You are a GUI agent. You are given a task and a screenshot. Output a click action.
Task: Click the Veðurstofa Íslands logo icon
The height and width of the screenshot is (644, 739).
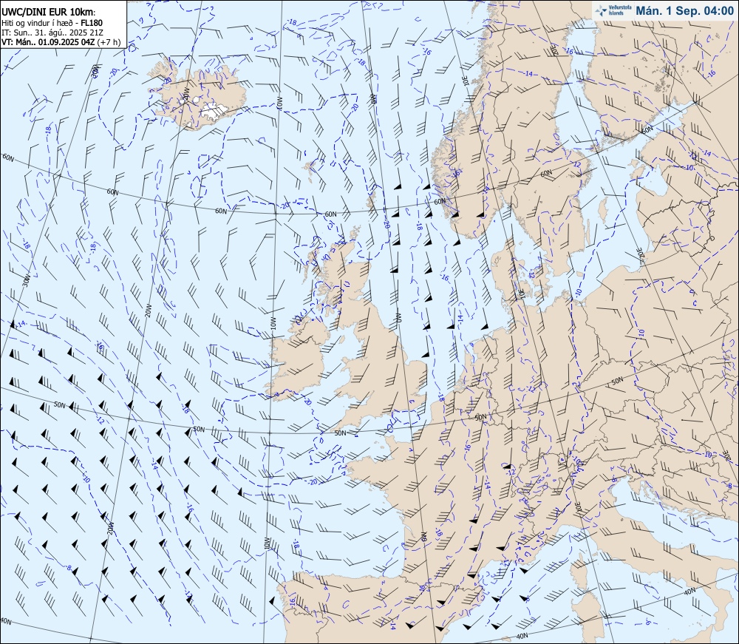602,10
